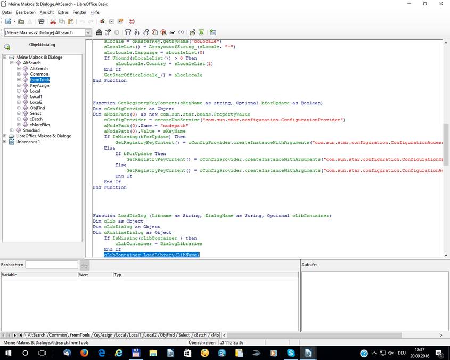Click the Compile icon
Viewport: 450px width, 360px height.
99,32
